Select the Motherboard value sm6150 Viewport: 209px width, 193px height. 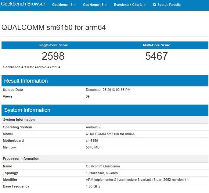(x=92, y=141)
